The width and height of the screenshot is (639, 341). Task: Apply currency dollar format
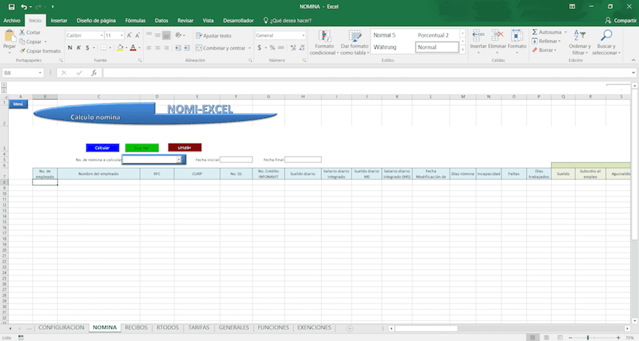(x=259, y=47)
